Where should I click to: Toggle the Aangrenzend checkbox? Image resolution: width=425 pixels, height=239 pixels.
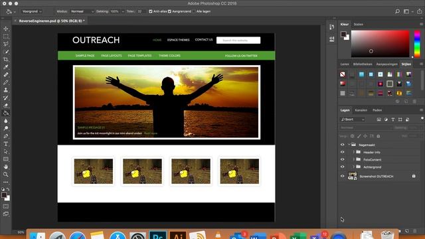pyautogui.click(x=170, y=11)
